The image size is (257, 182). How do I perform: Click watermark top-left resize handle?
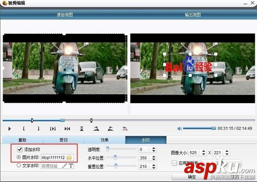tap(164, 54)
